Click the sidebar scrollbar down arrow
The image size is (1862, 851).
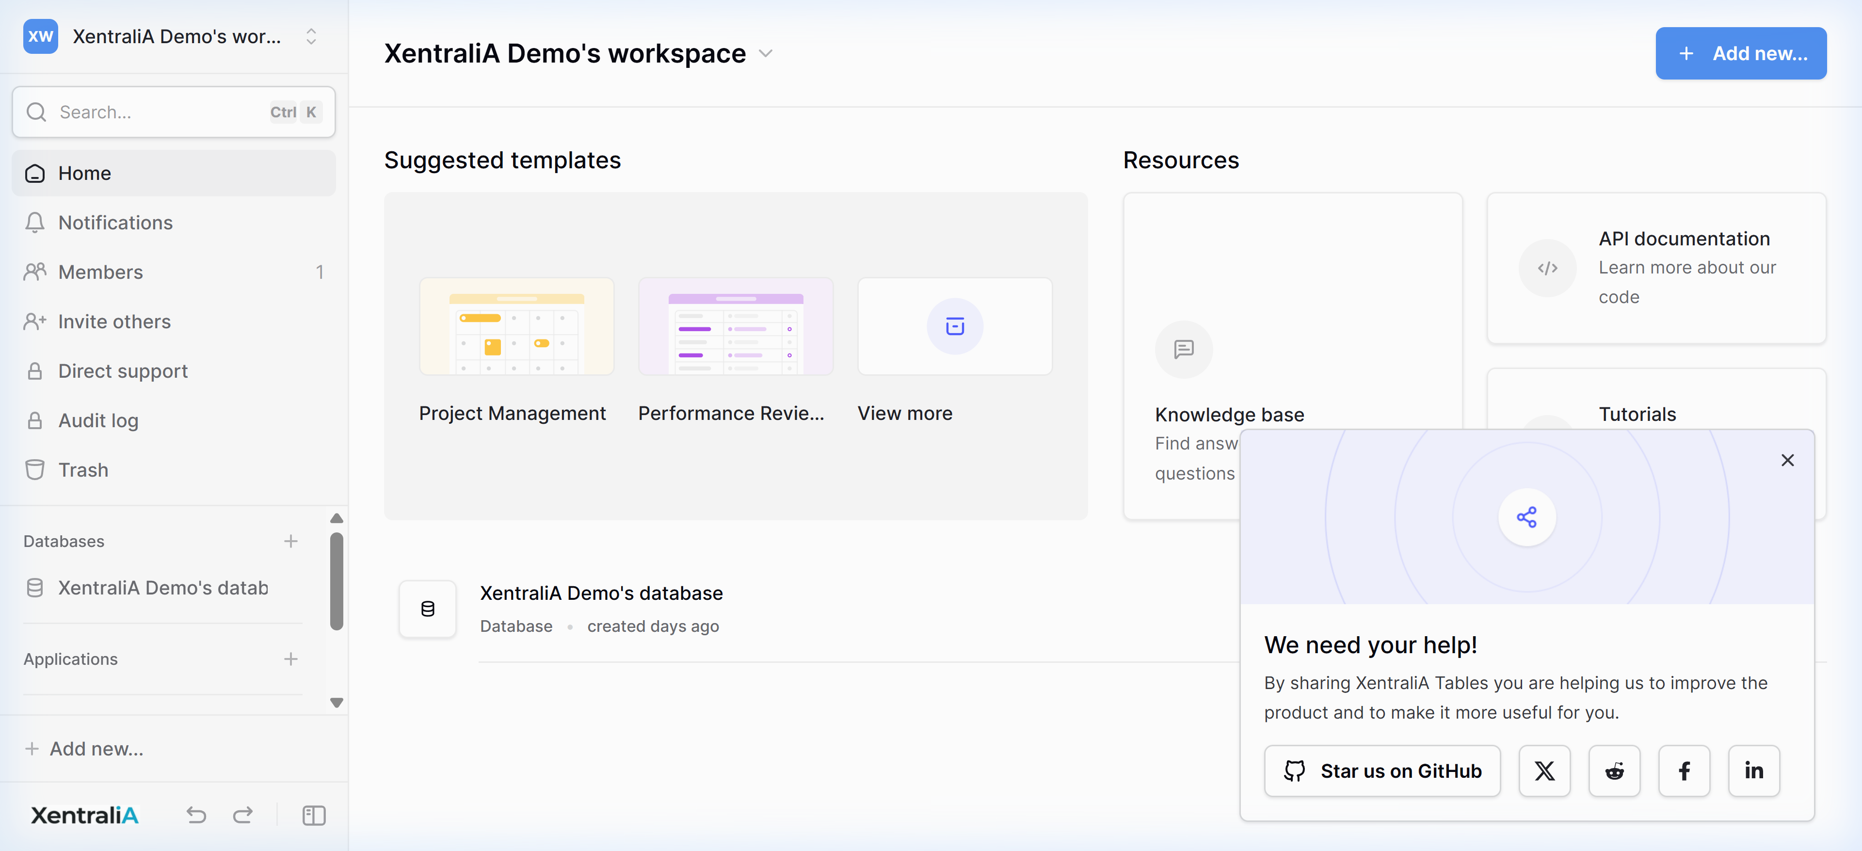click(336, 703)
